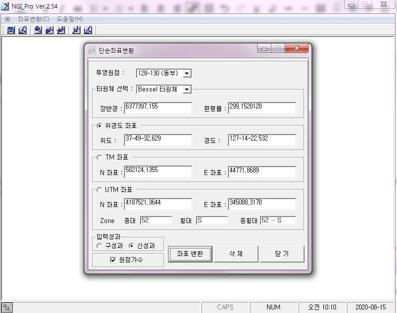Choose the 구성과 input result option
Screen dimensions: 397x313
(99, 245)
